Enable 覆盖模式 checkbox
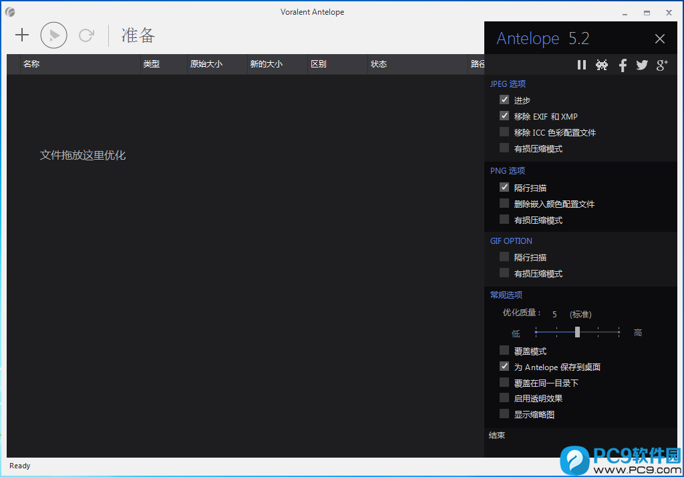684x477 pixels. click(504, 351)
